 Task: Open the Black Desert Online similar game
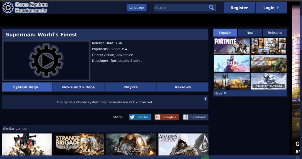131,144
